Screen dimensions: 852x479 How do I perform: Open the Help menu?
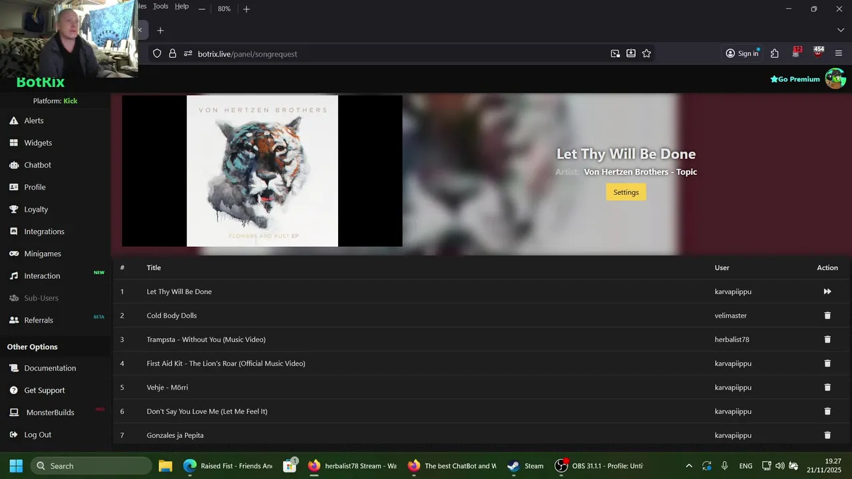pyautogui.click(x=182, y=6)
